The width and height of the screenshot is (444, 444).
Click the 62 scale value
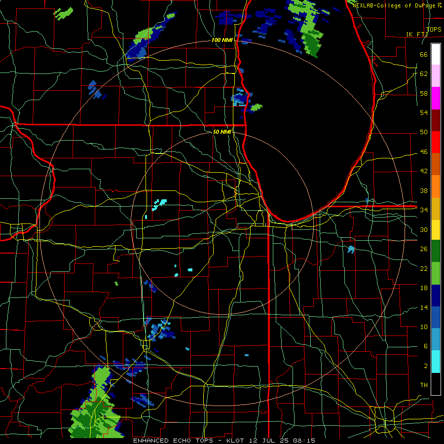pyautogui.click(x=424, y=74)
